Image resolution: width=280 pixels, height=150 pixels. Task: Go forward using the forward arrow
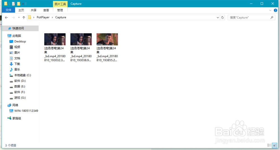click(x=13, y=17)
